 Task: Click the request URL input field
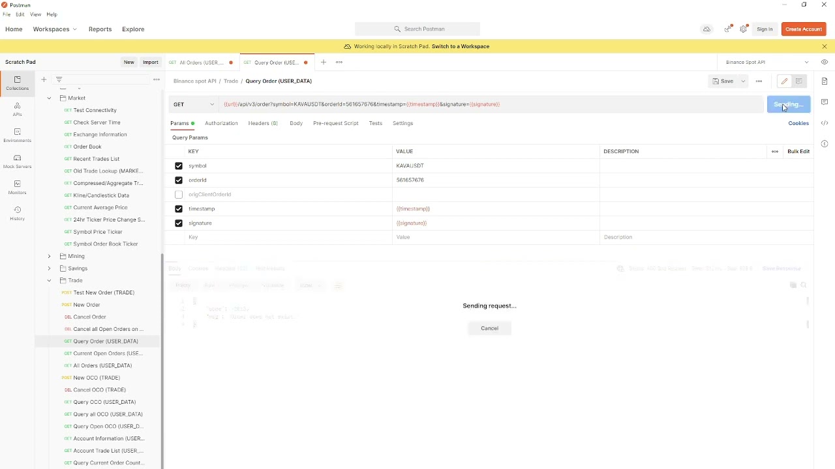point(491,104)
